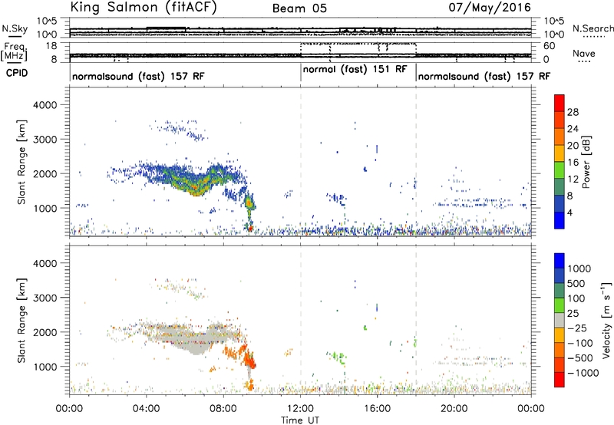Screen dimensions: 614x425
Task: Click the 'Nave' legend label
Action: [x=584, y=53]
